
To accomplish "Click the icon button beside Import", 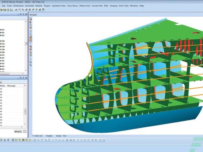I will [x=25, y=131].
